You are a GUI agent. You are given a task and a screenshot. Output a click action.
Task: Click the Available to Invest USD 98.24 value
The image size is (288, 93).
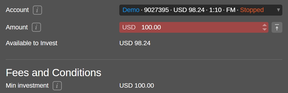point(135,43)
